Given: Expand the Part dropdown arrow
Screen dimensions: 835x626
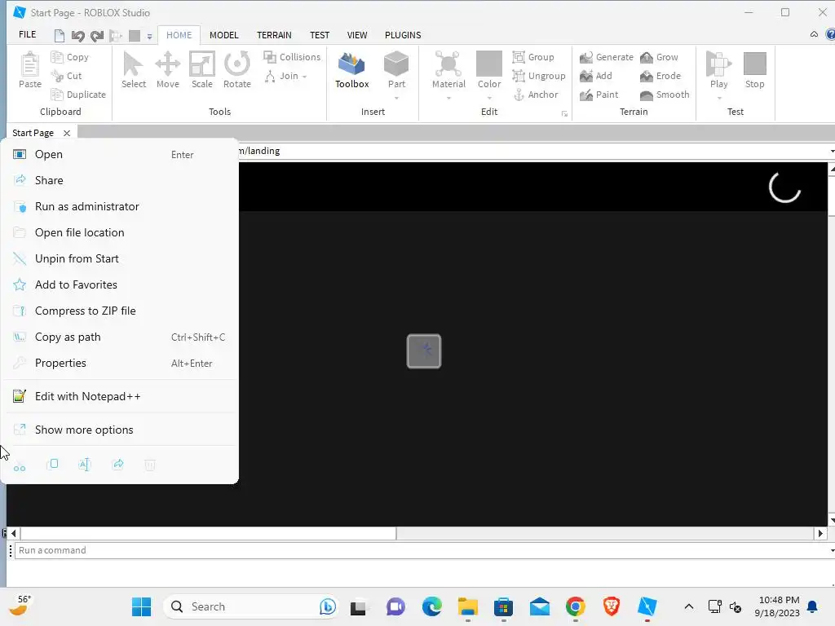Looking at the screenshot, I should (x=396, y=99).
